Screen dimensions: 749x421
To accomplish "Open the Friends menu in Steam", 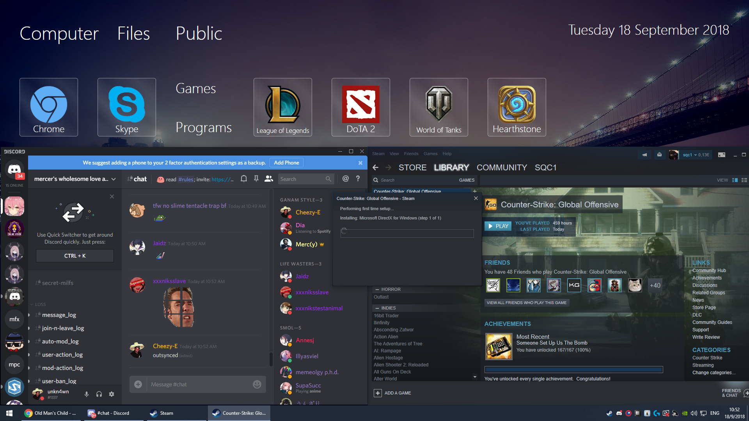I will 411,154.
